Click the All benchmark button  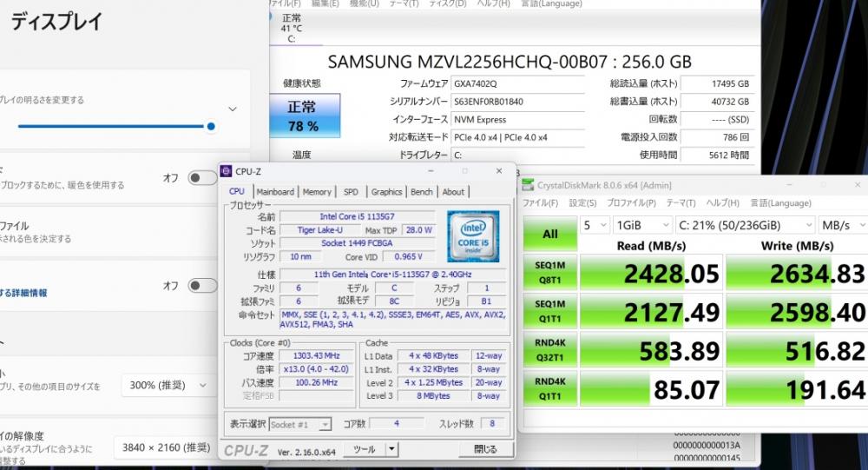550,234
